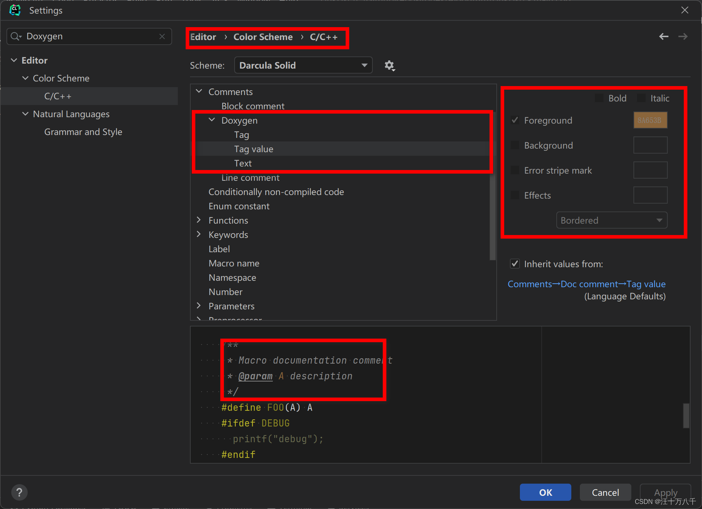Viewport: 702px width, 509px height.
Task: Select Grammar and Style in sidebar
Action: point(83,132)
